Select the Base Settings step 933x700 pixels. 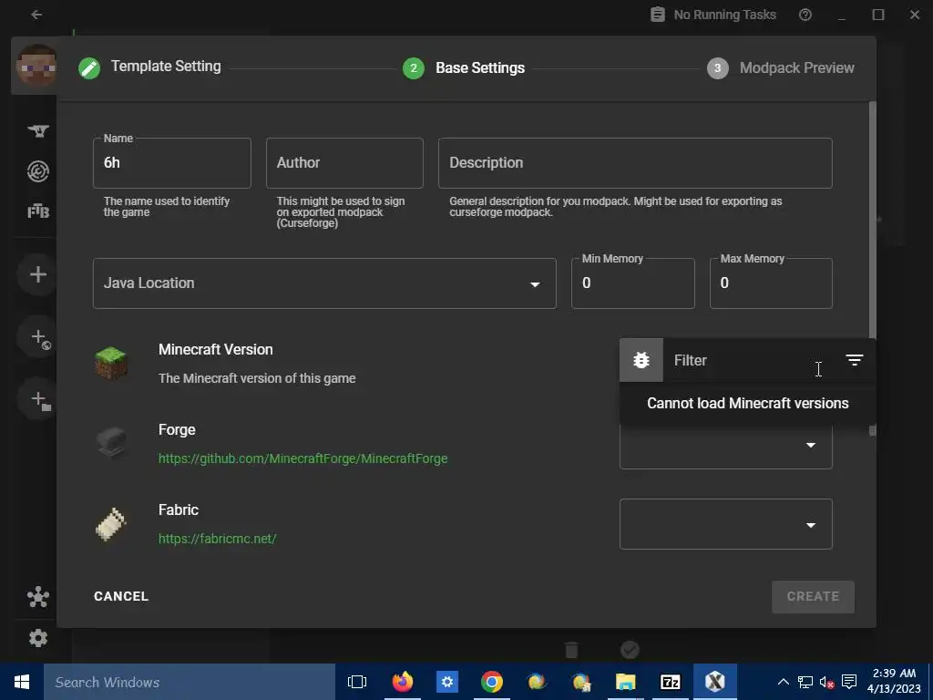tap(479, 67)
